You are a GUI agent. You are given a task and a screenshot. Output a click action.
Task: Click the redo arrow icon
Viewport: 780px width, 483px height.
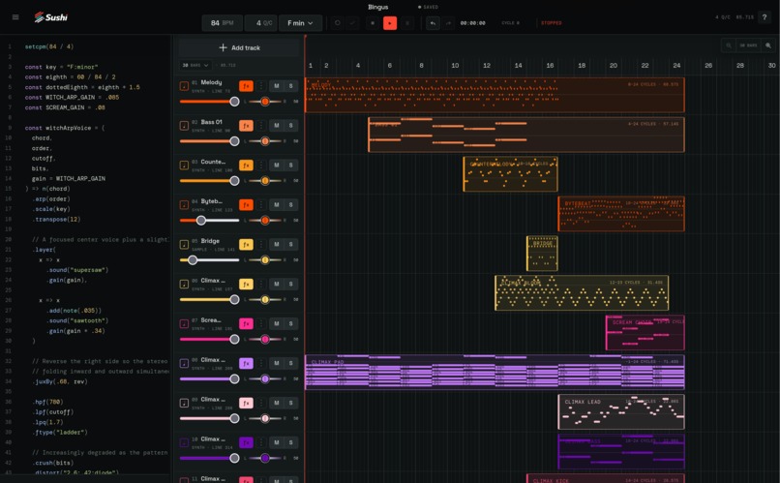tap(448, 23)
